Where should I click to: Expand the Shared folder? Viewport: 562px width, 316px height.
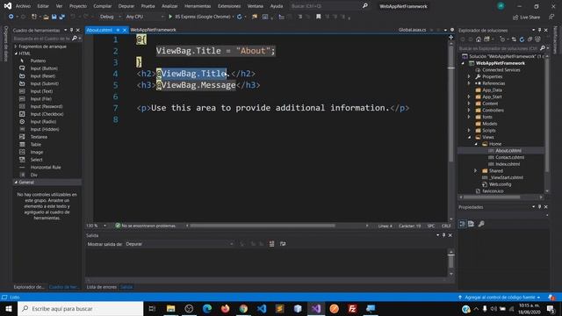tap(476, 171)
